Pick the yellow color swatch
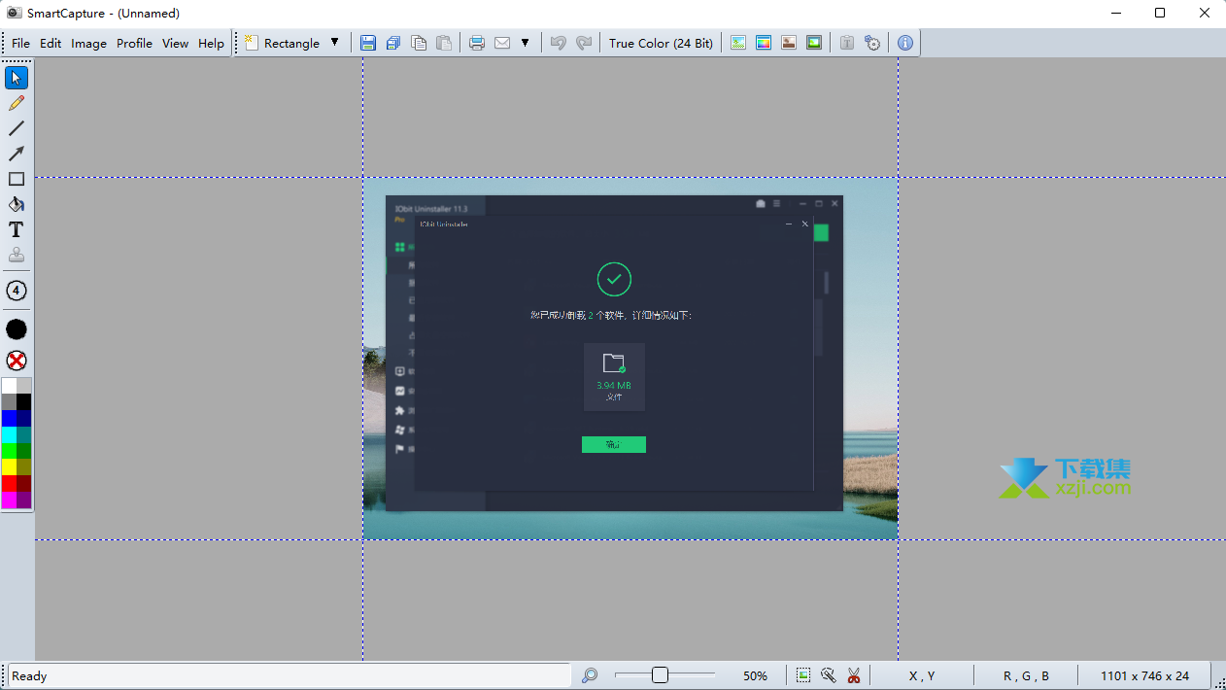The width and height of the screenshot is (1226, 690). tap(9, 466)
